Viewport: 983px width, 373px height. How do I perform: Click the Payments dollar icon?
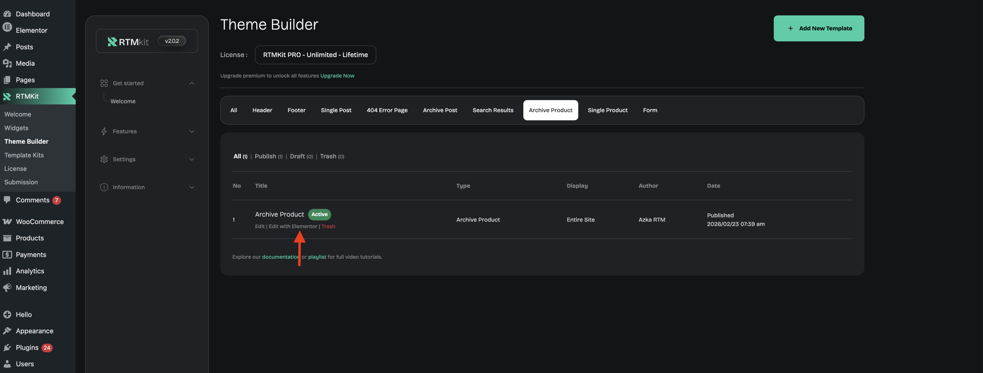click(7, 255)
